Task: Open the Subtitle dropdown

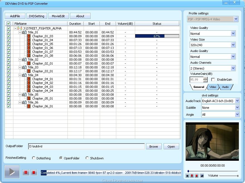Action: coord(237,107)
